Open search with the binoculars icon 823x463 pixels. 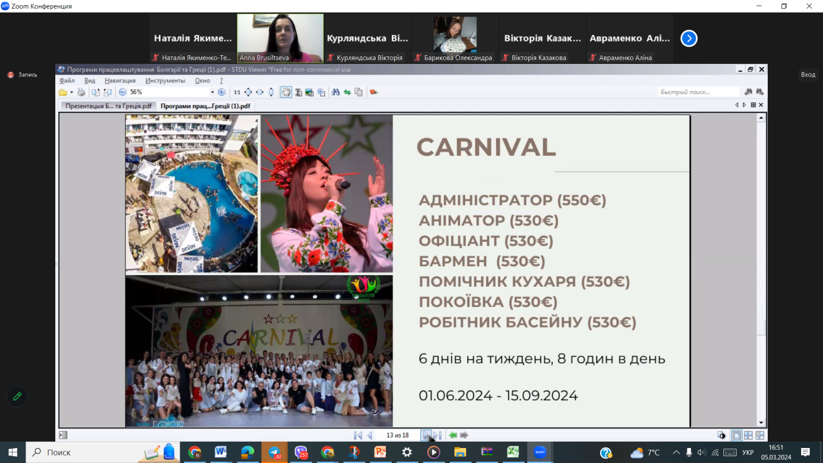pos(335,92)
